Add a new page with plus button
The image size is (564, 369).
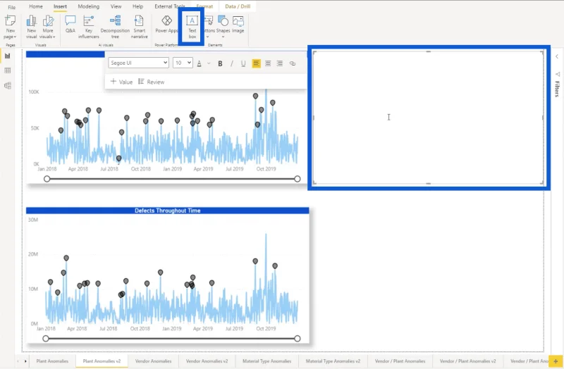556,361
